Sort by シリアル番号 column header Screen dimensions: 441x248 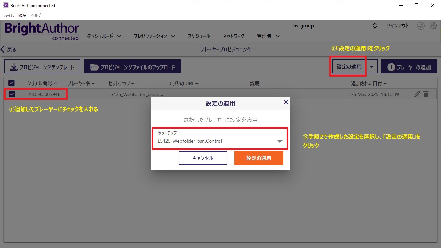click(x=42, y=83)
